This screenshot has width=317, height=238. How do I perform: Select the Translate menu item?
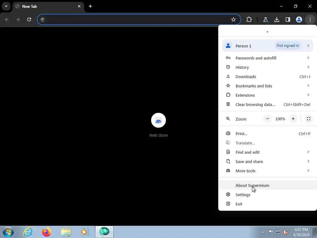[x=267, y=143]
